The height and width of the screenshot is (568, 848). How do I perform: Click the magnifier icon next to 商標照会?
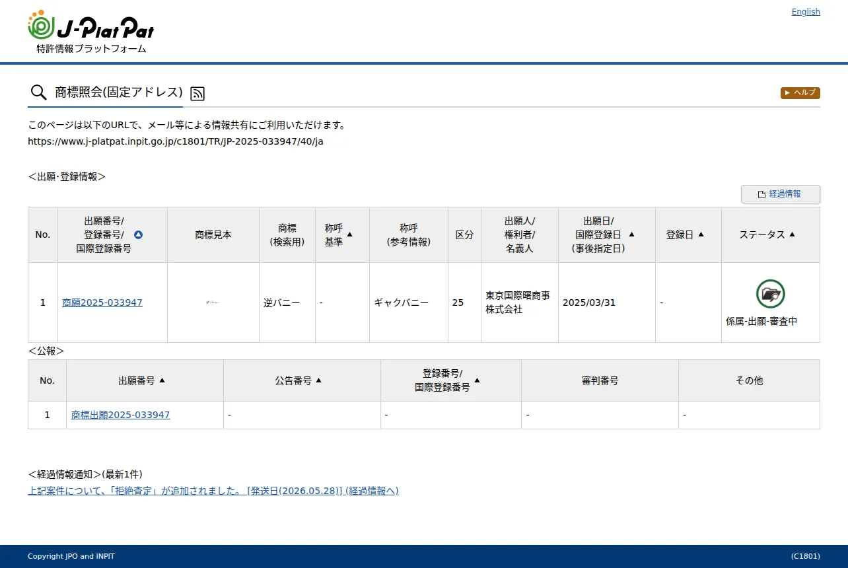(x=38, y=92)
